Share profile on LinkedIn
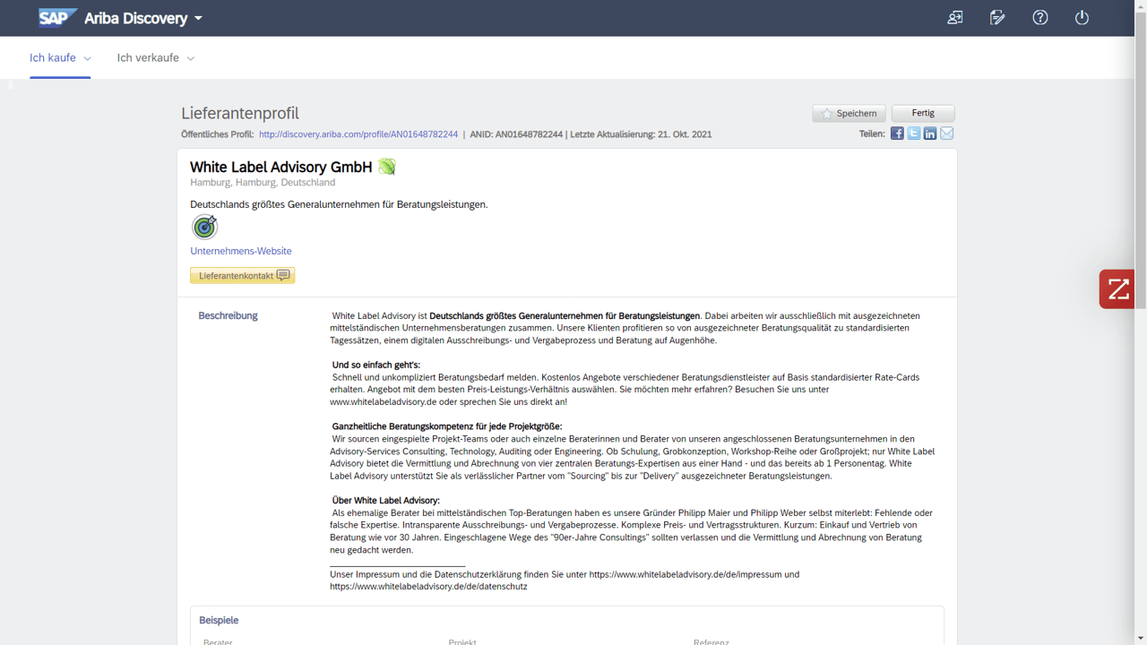The image size is (1147, 645). [x=930, y=133]
